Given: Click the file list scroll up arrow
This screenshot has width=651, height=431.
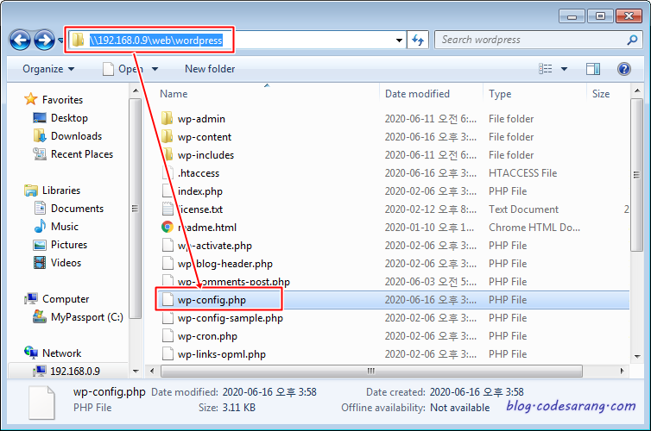Looking at the screenshot, I should (x=637, y=91).
